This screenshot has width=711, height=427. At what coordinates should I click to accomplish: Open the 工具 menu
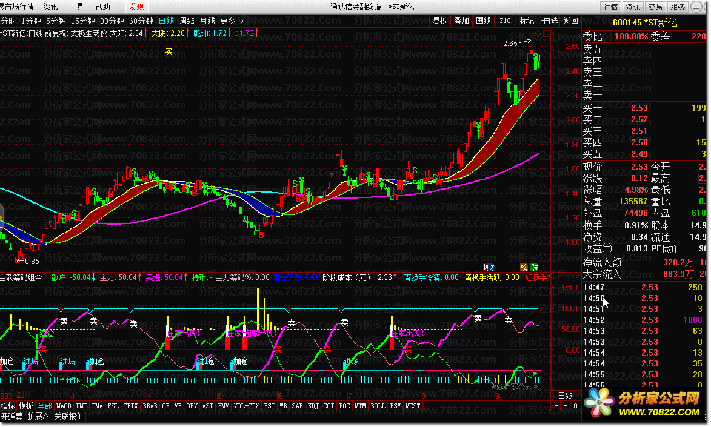pyautogui.click(x=76, y=7)
